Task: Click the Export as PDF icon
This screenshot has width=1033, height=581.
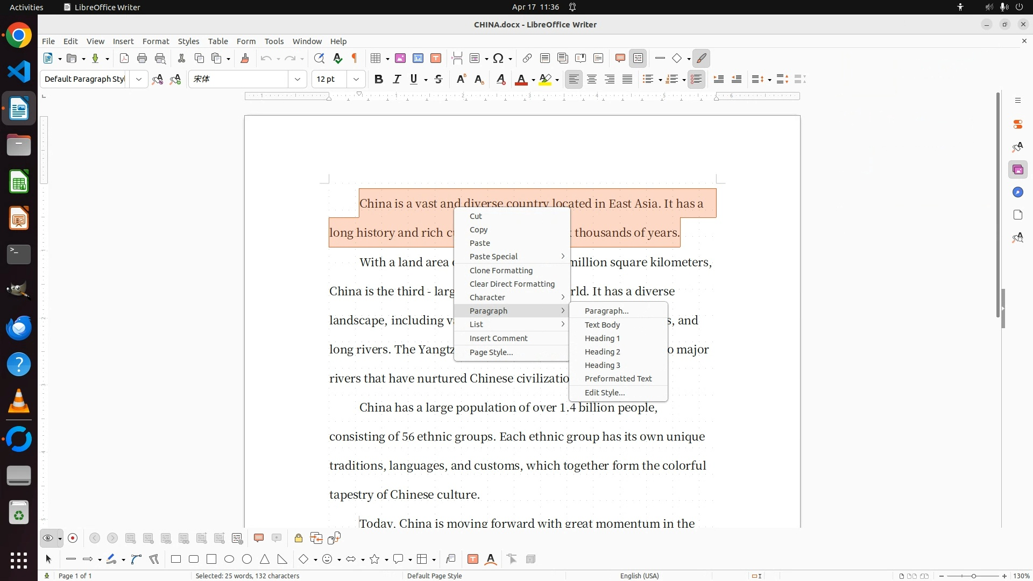Action: (124, 59)
